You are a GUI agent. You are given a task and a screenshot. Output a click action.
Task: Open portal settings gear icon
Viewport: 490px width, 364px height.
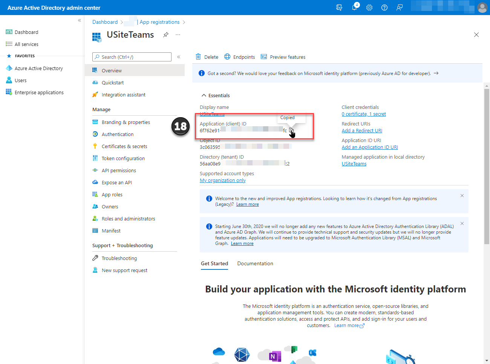tap(369, 8)
